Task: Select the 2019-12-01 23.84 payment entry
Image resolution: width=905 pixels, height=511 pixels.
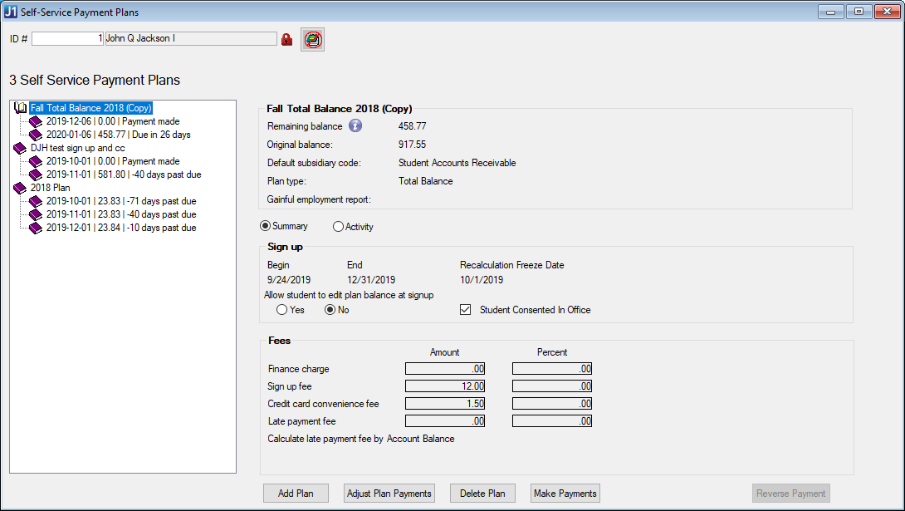Action: [121, 228]
